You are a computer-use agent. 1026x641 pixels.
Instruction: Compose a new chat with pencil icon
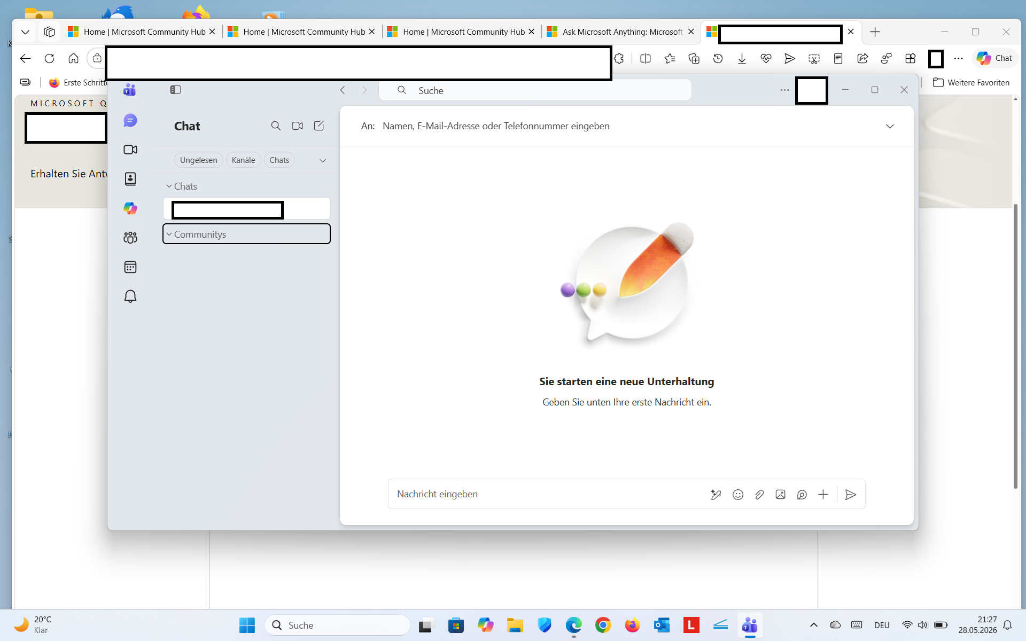319,126
